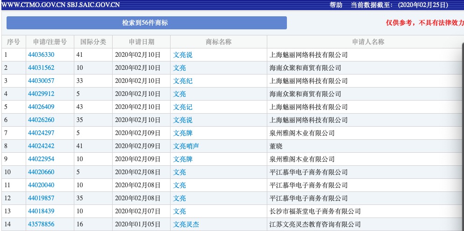Click the 申请人名称 column header
The width and height of the screenshot is (464, 231).
[x=368, y=42]
